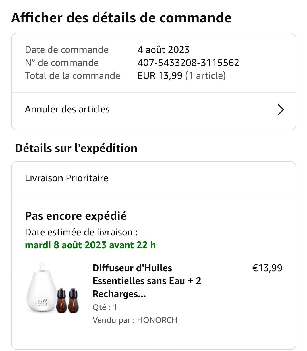Click the green delivery date mardi 8 août
307x351 pixels.
tap(90, 245)
